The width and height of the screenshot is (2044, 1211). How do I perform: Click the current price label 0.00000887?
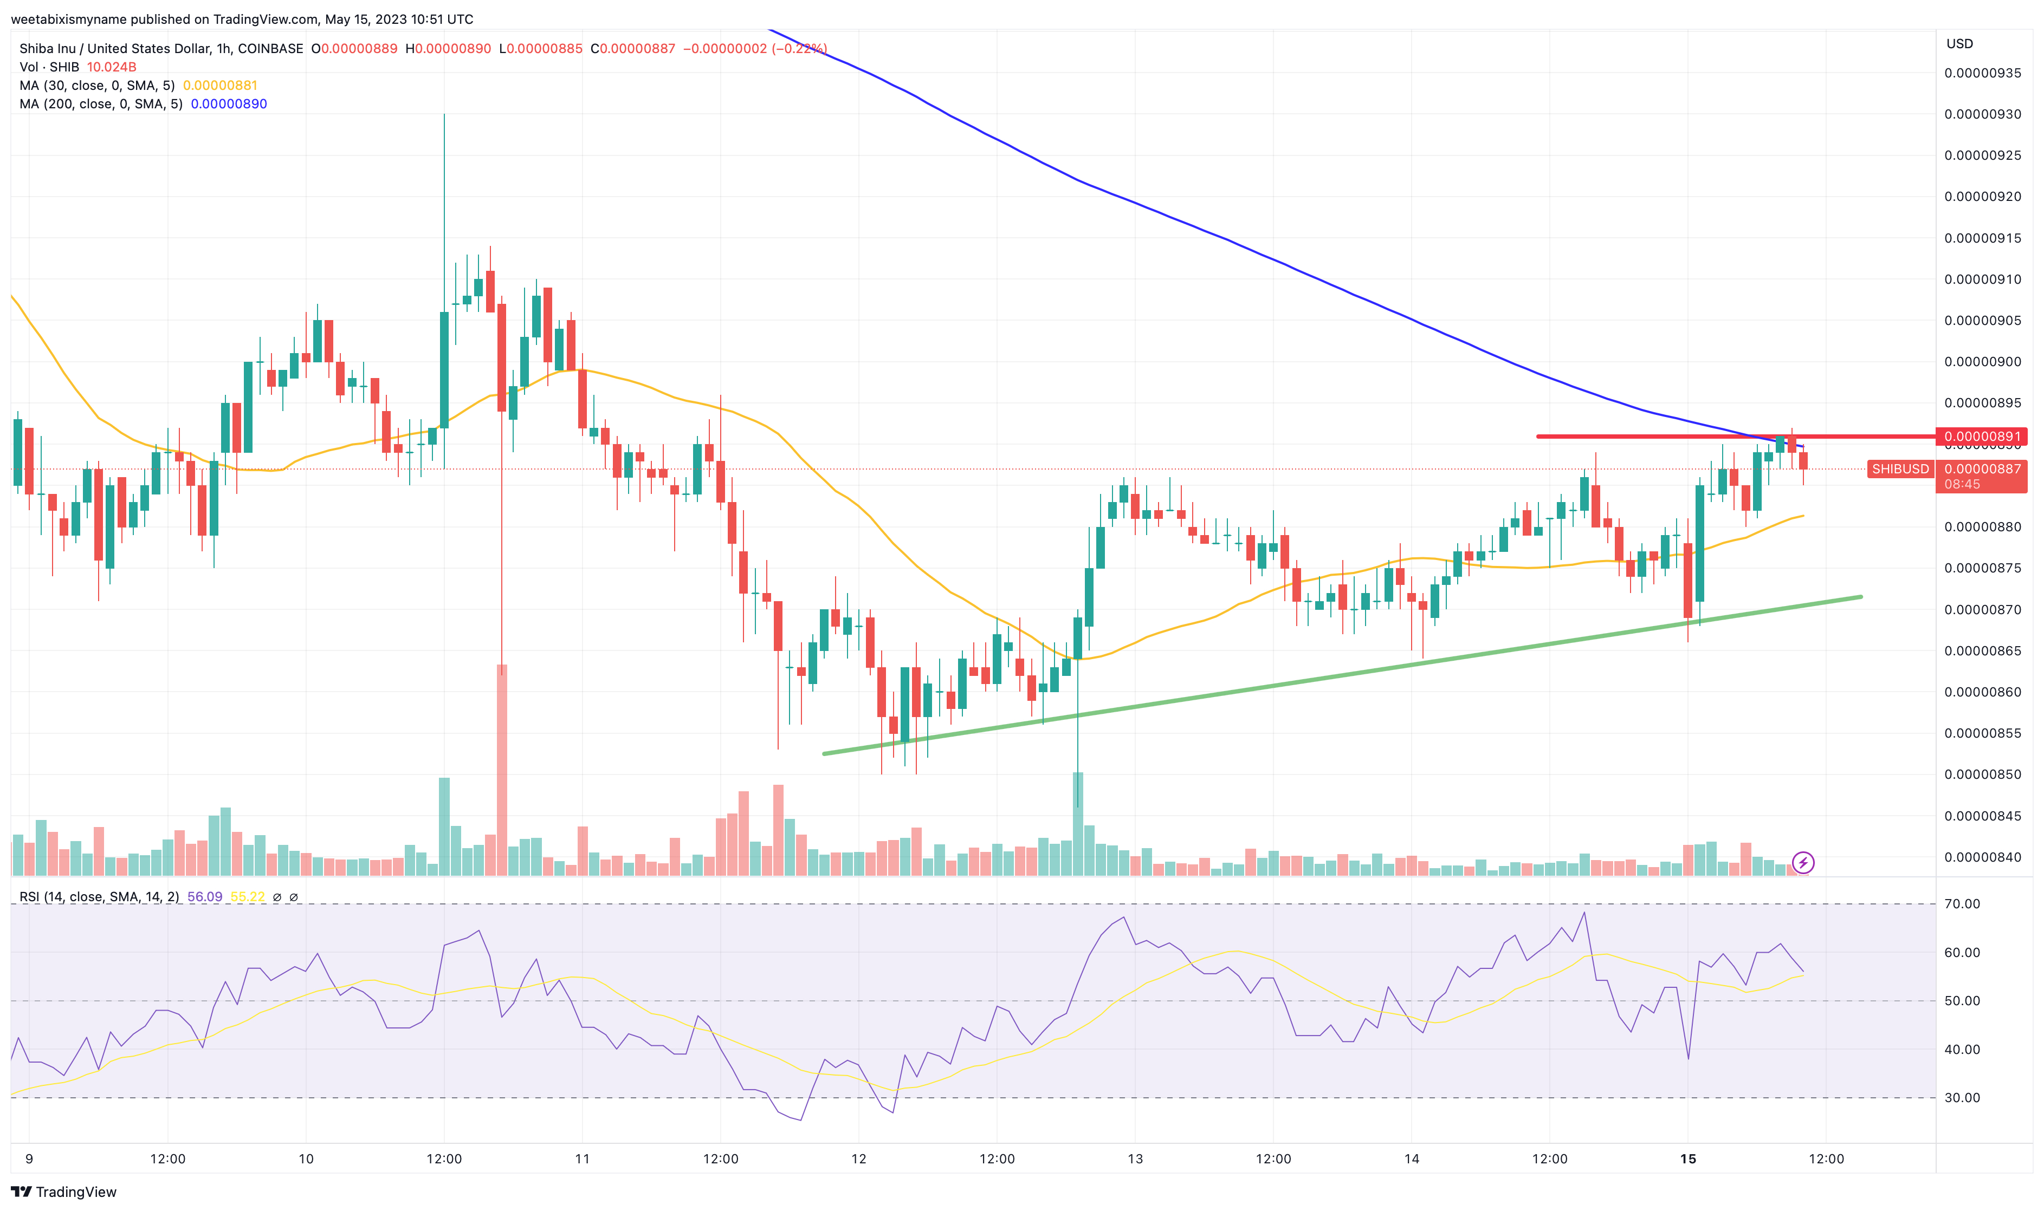coord(1983,468)
